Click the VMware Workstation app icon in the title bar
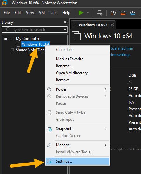 coord(5,3)
